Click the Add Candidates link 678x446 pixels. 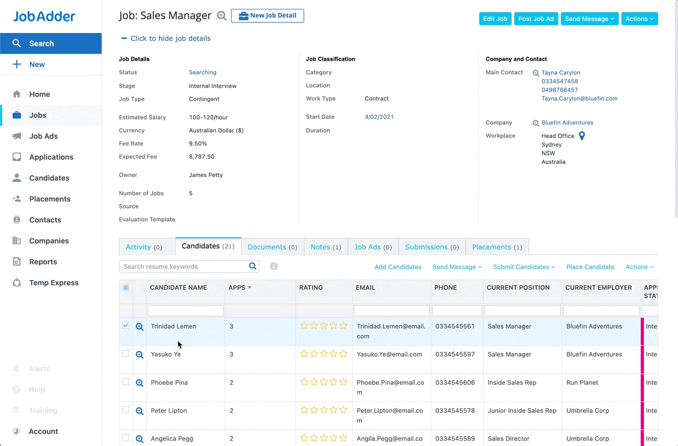coord(398,267)
